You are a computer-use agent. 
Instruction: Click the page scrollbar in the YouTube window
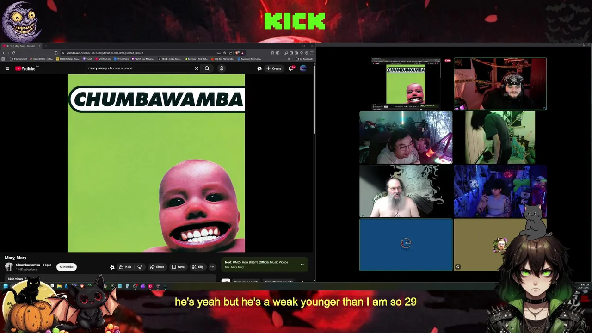tap(314, 99)
